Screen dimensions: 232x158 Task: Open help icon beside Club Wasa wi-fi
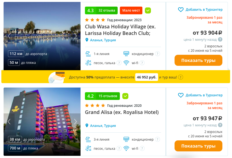(x=142, y=63)
